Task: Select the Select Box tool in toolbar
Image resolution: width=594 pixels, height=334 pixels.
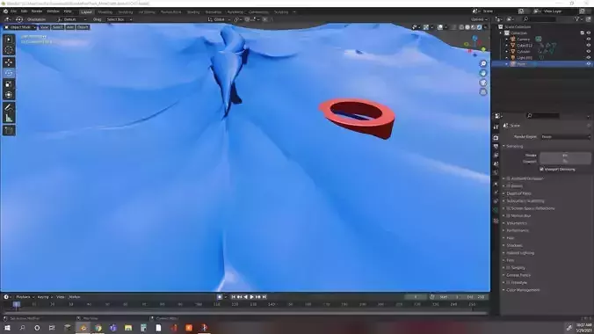Action: pyautogui.click(x=9, y=39)
